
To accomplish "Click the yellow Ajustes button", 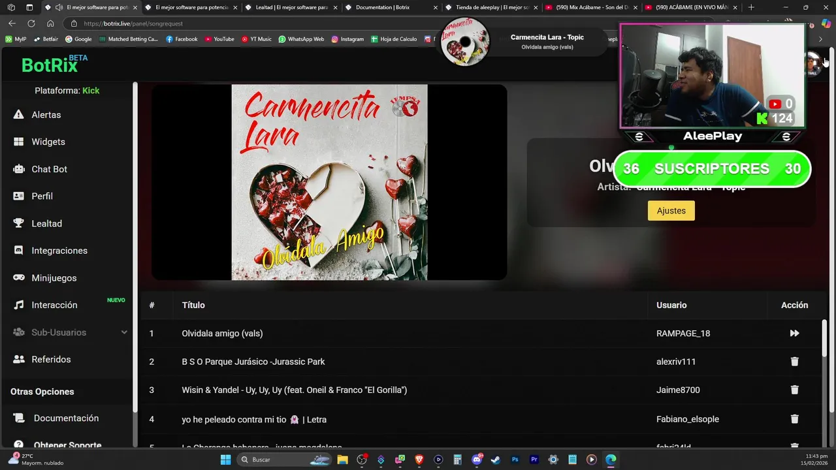I will click(x=671, y=211).
